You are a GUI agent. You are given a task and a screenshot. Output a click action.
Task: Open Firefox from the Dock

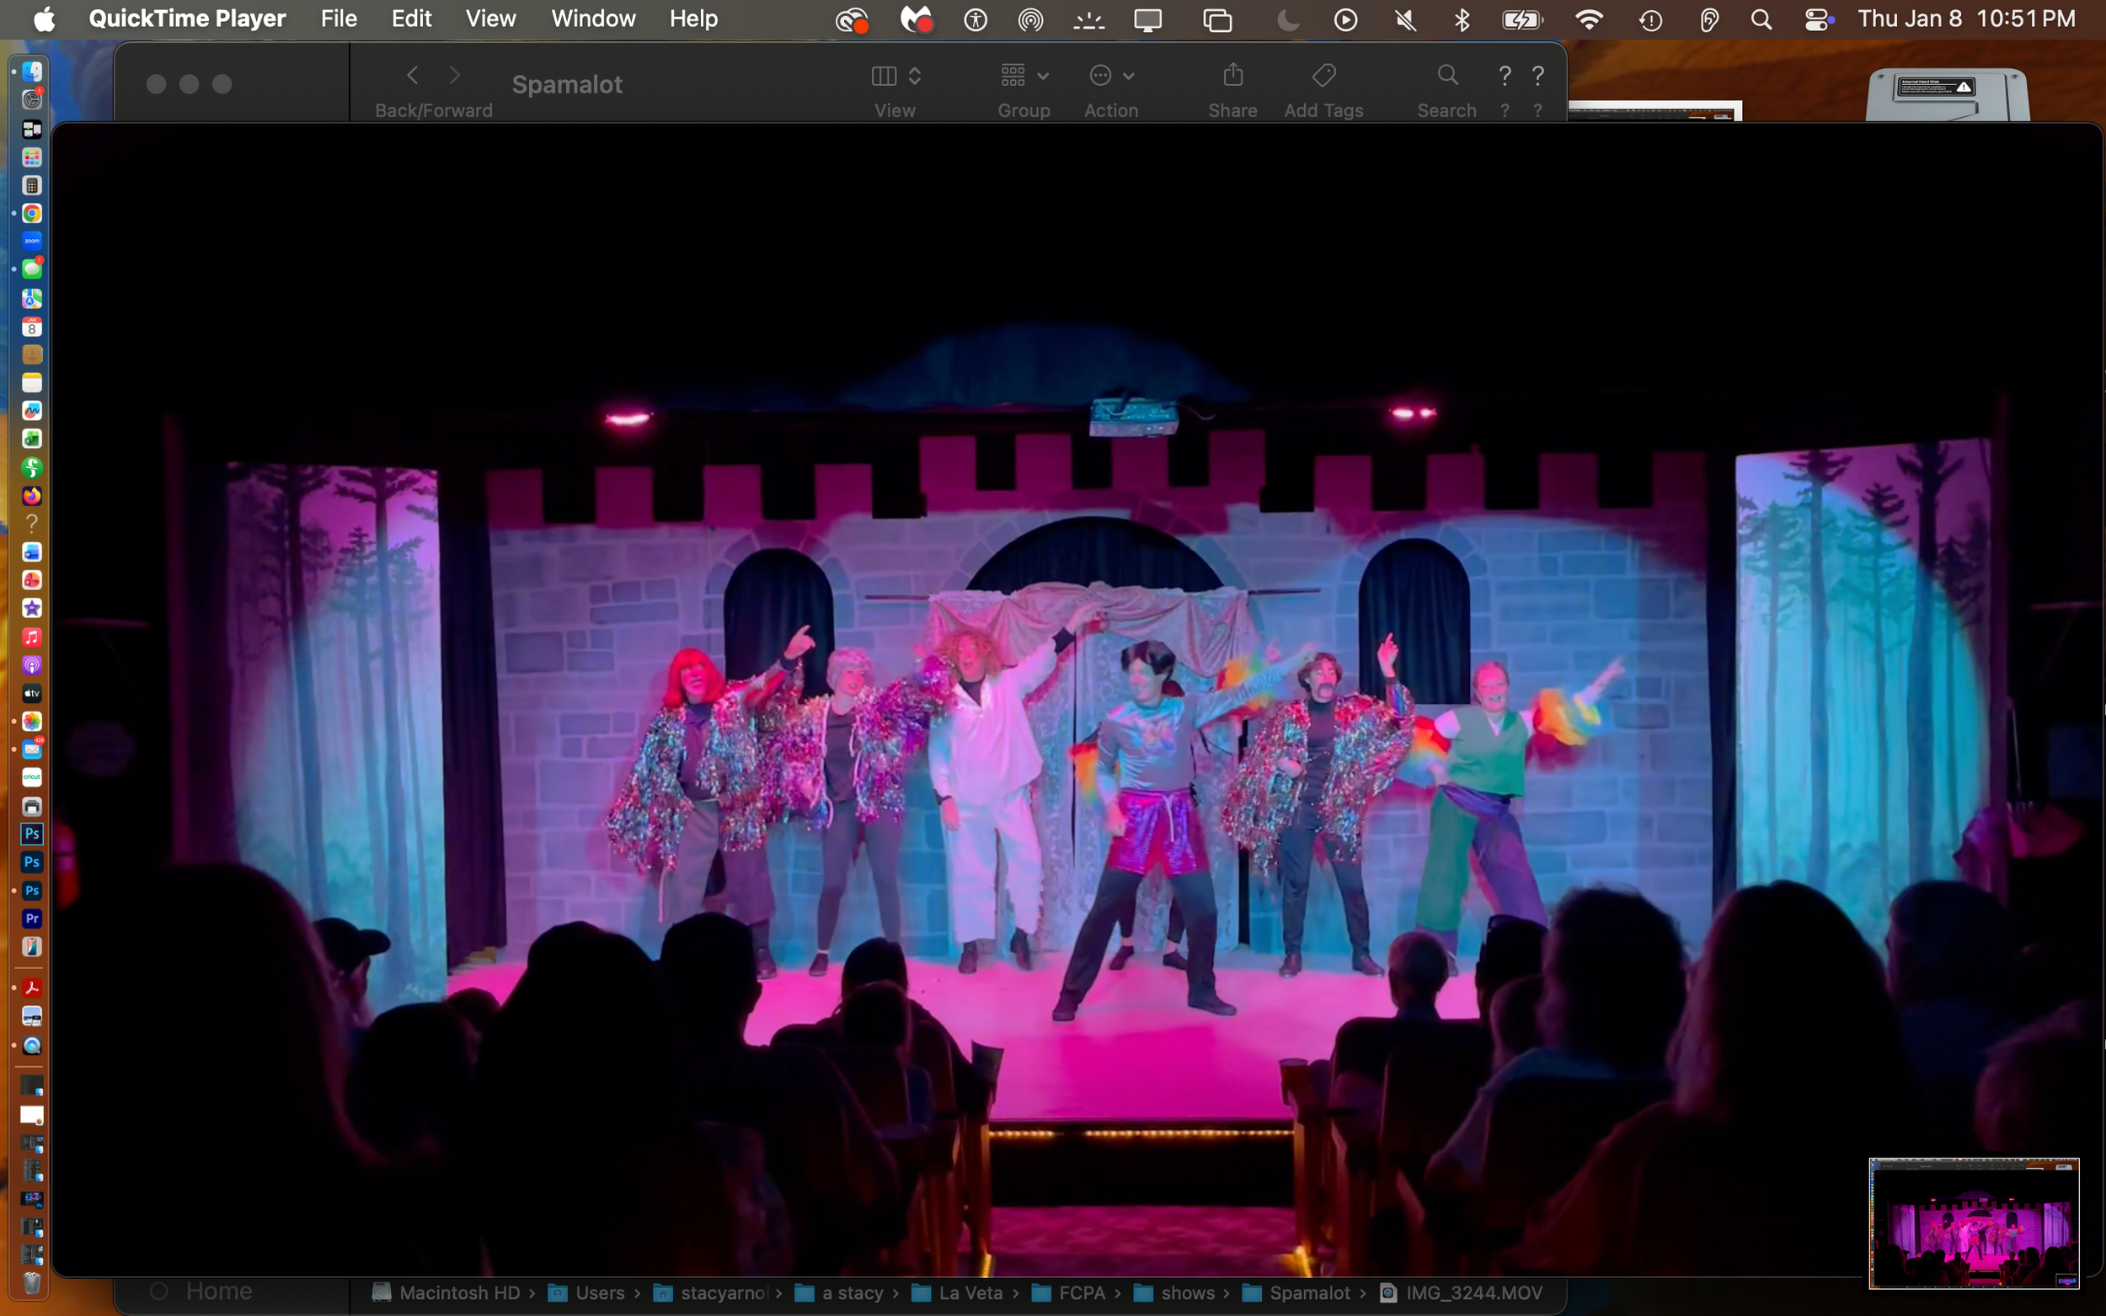tap(32, 496)
